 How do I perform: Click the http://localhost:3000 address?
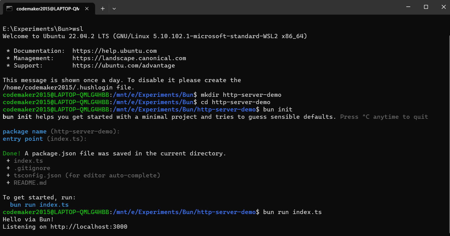pos(89,227)
